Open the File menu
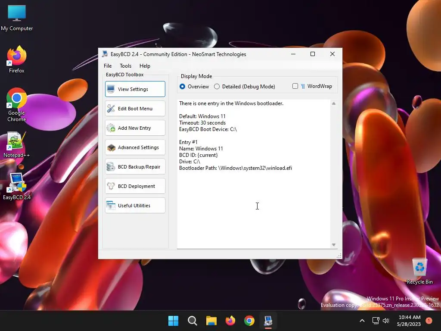This screenshot has height=331, width=441. pyautogui.click(x=107, y=66)
